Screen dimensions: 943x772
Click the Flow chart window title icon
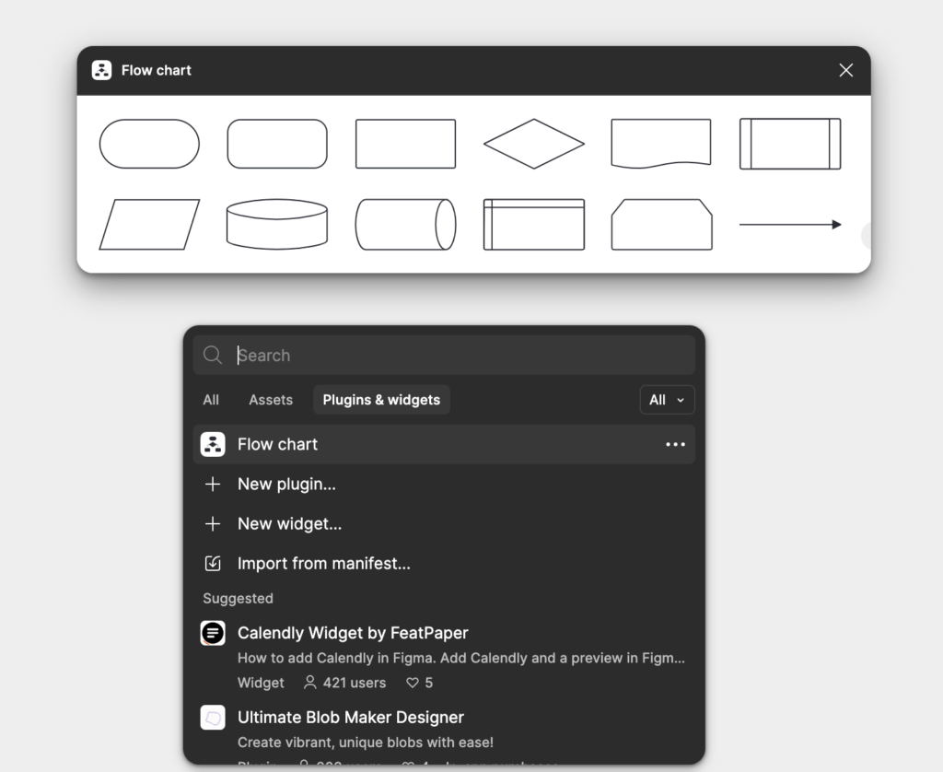click(x=101, y=70)
